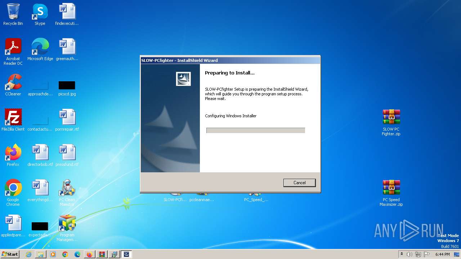Click the SLOW-PCfighter InstallShield Wizard title bar
Viewport: 461px width, 259px height.
230,60
